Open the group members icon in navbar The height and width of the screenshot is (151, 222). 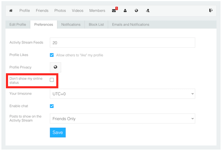pos(148,10)
